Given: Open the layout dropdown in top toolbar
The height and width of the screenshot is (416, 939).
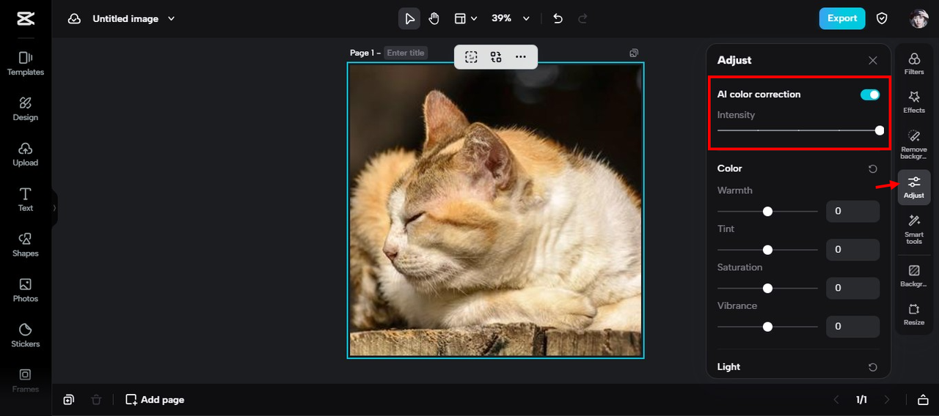Looking at the screenshot, I should 465,18.
